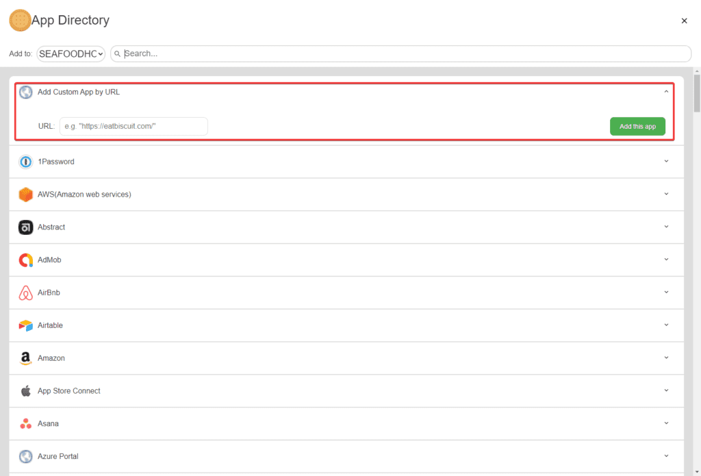Viewport: 701px width, 476px height.
Task: Click the "1Password" label
Action: tap(56, 162)
